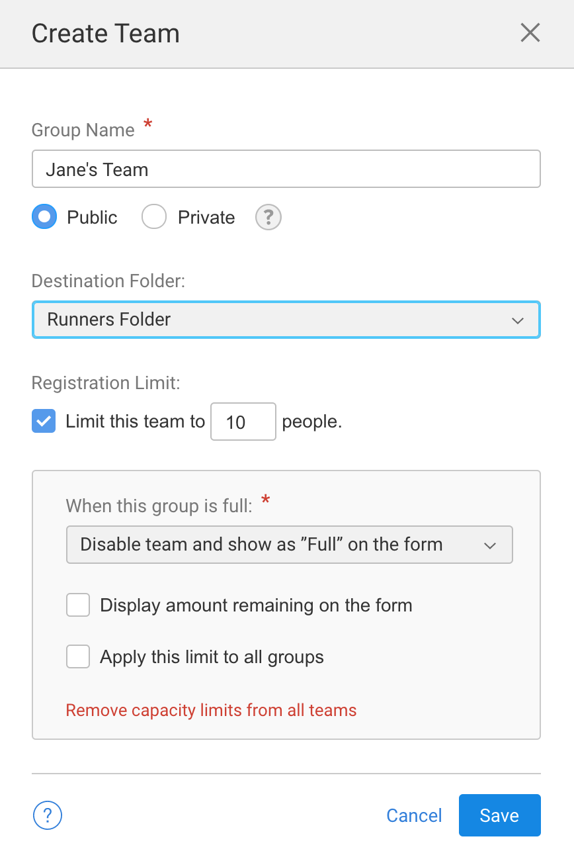Focus the Group Name text field
Screen dimensions: 574x855
coord(286,169)
